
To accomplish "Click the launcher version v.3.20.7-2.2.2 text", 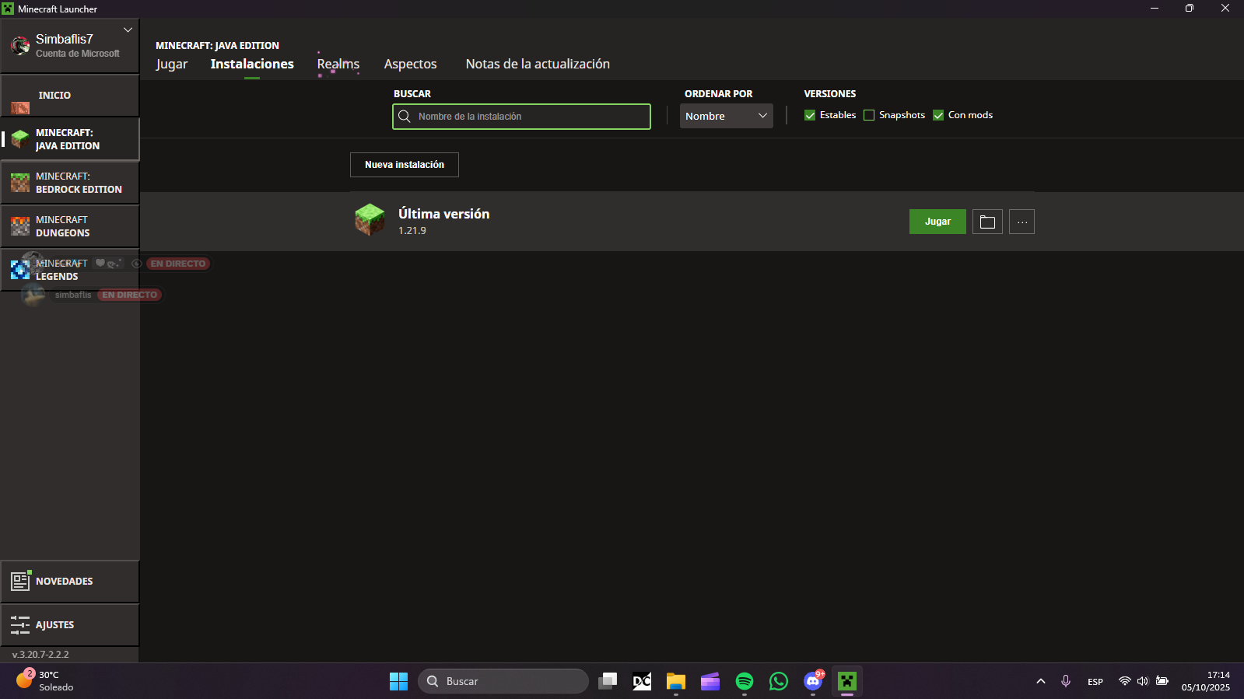I will (40, 655).
